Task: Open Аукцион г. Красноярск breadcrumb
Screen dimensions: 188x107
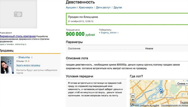Action: click(x=79, y=8)
